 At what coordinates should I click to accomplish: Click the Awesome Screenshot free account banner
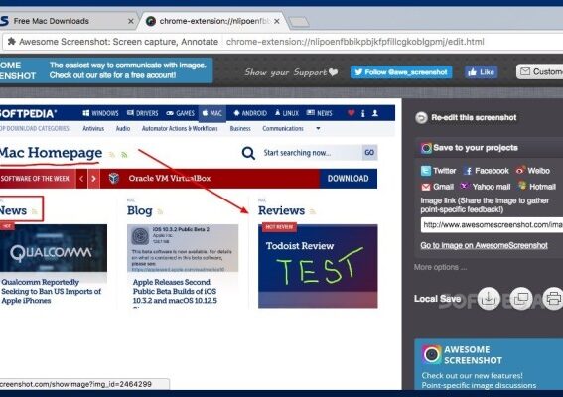[x=106, y=70]
